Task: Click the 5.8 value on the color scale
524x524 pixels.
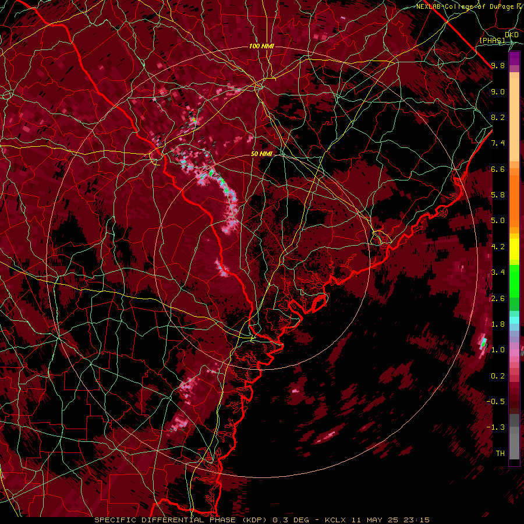Action: coord(498,195)
